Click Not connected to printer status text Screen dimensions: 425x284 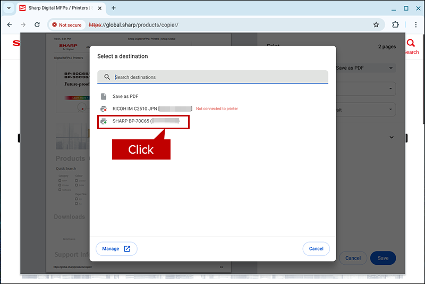click(x=217, y=108)
